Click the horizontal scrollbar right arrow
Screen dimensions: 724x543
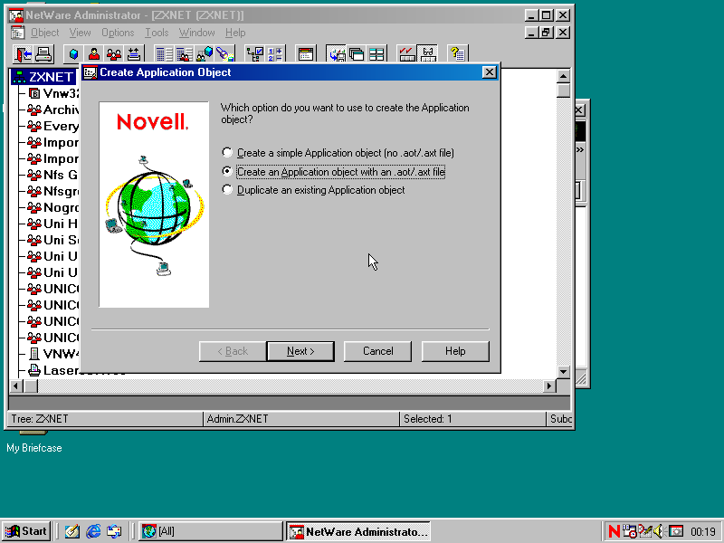point(549,386)
